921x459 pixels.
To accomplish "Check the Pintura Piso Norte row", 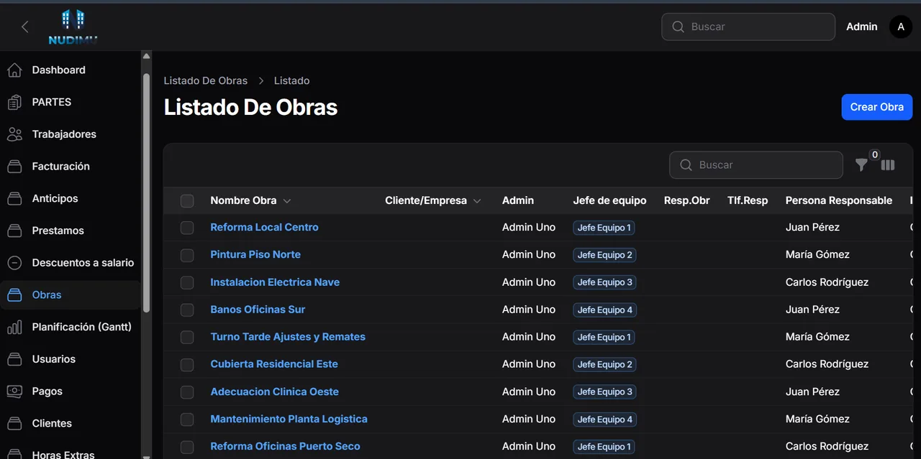I will pos(187,255).
